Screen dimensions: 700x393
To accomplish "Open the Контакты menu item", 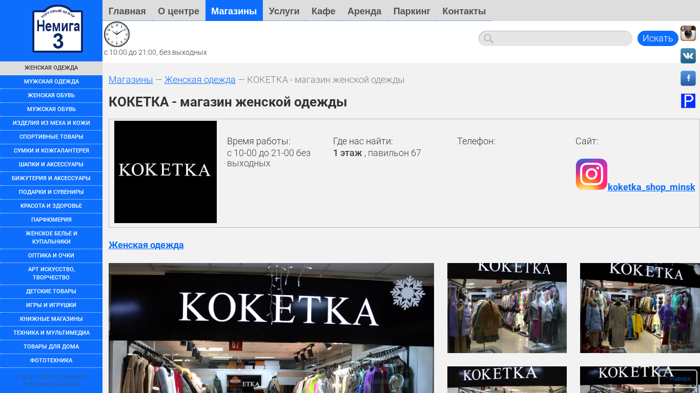I will pyautogui.click(x=464, y=11).
